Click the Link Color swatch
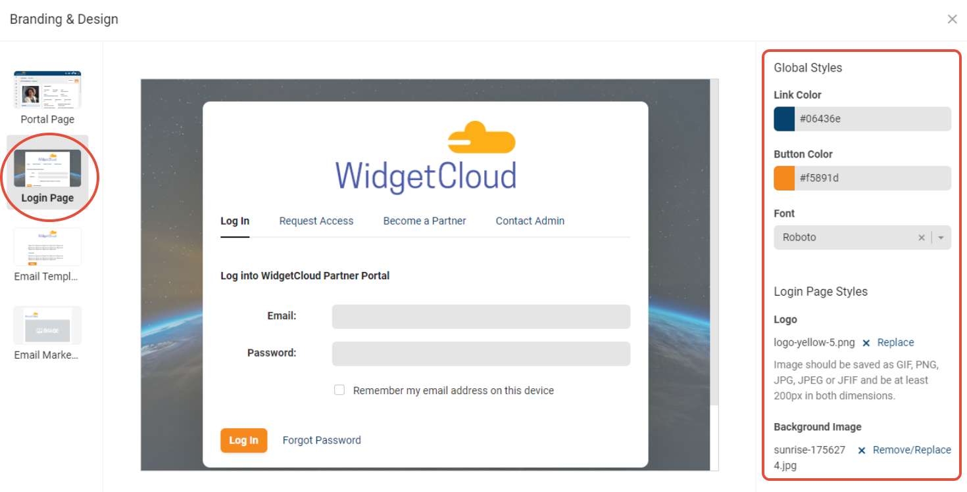The image size is (967, 492). click(784, 119)
